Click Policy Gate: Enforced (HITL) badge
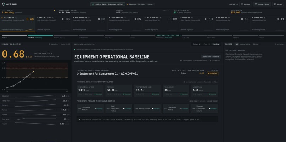The height and width of the screenshot is (142, 286). coord(108,4)
